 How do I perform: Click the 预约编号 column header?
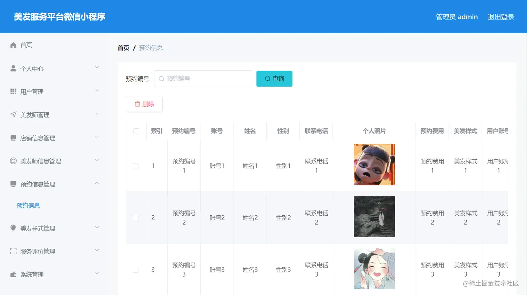point(184,131)
